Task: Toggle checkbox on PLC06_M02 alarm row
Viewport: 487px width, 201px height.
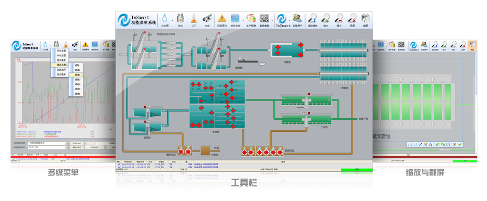Action: (x=119, y=164)
